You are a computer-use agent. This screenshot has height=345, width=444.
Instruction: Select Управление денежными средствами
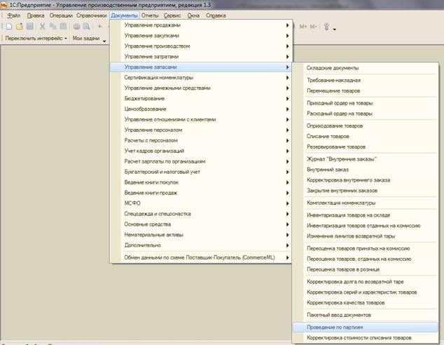click(201, 88)
